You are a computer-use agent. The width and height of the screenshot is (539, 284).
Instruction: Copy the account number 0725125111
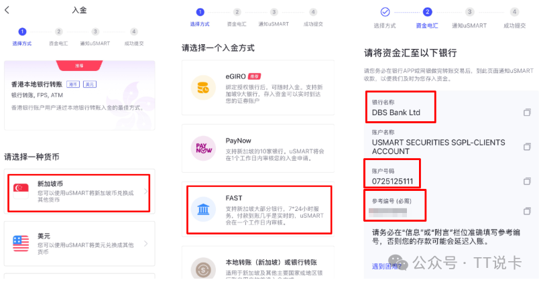527,181
